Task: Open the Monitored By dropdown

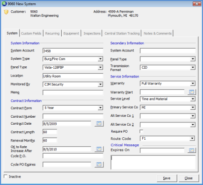Action: click(101, 85)
